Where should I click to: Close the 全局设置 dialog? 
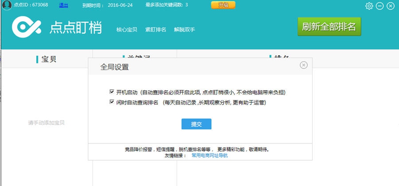(x=303, y=65)
